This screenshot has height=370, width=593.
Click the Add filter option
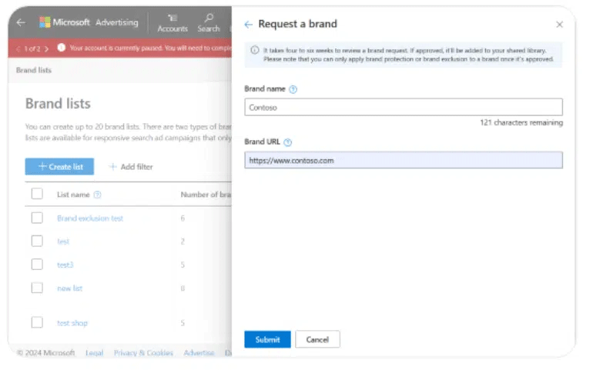[130, 167]
